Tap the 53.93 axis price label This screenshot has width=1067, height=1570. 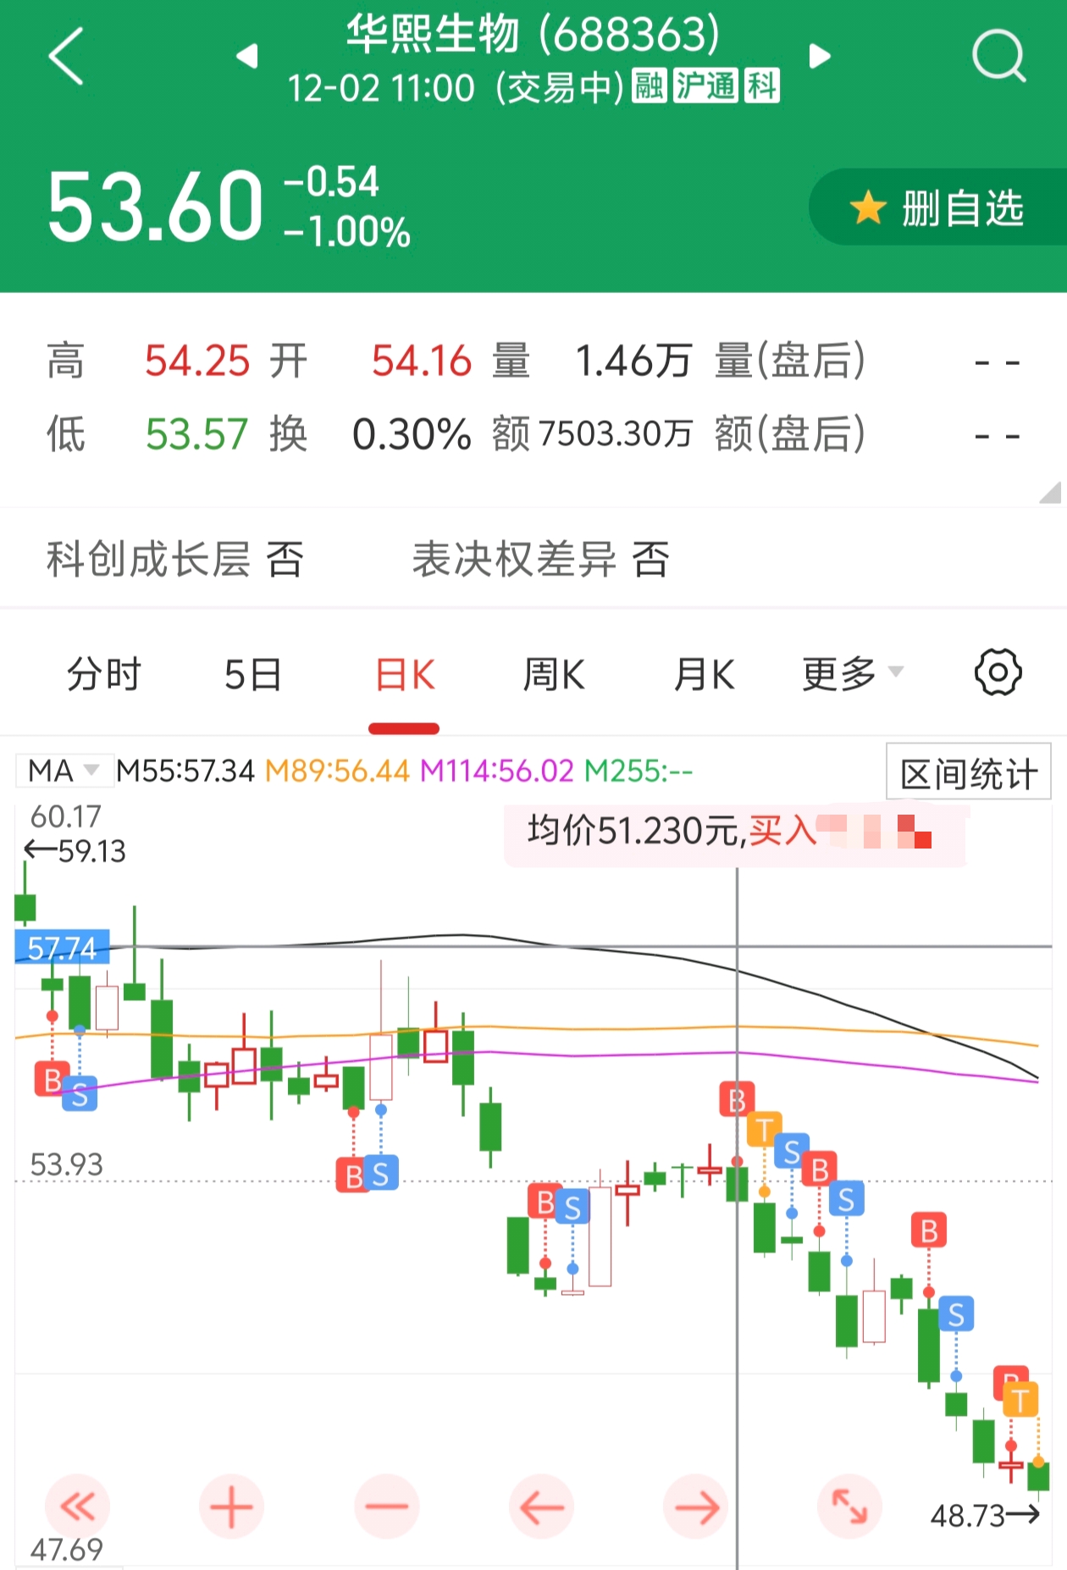[66, 1164]
